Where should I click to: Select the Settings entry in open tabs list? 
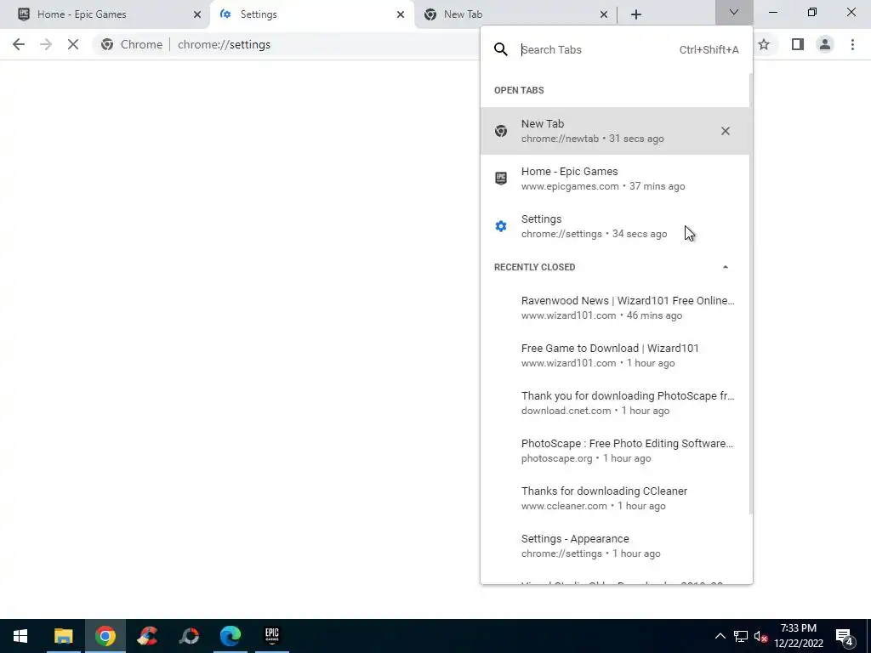615,226
